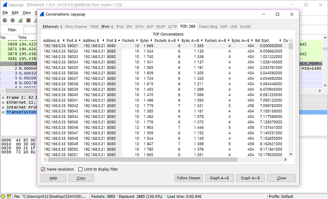The width and height of the screenshot is (328, 199).
Task: Click the expert info yellow circle
Action: (3, 196)
